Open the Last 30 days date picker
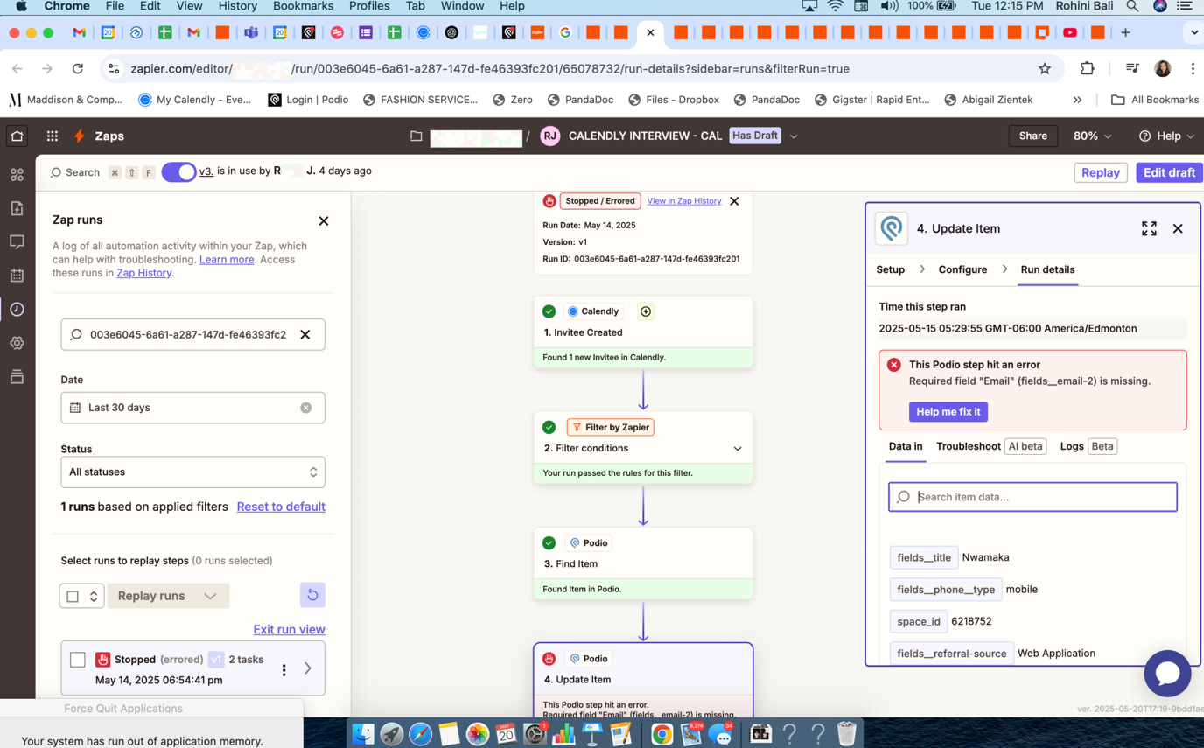The width and height of the screenshot is (1204, 748). point(192,408)
